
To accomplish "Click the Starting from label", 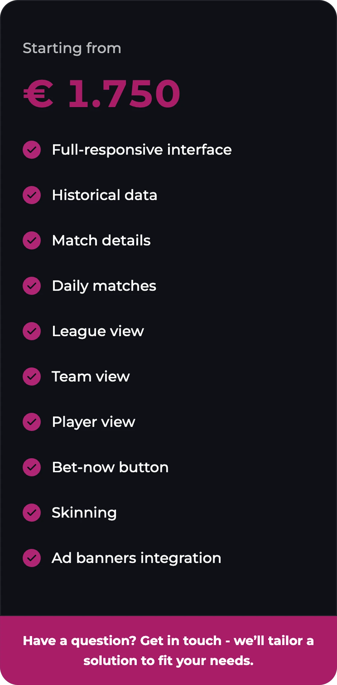I will [x=72, y=48].
